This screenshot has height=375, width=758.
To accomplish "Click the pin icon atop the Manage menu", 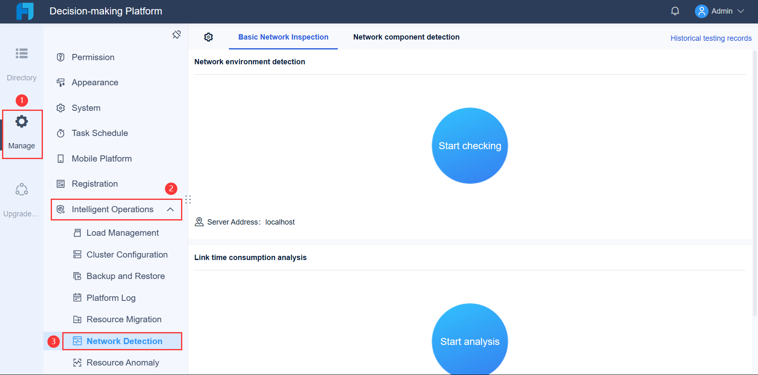I will (x=177, y=35).
